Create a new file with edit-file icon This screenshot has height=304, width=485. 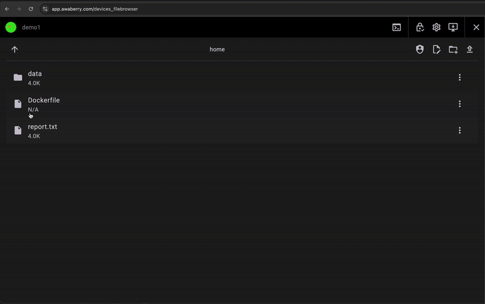point(436,50)
